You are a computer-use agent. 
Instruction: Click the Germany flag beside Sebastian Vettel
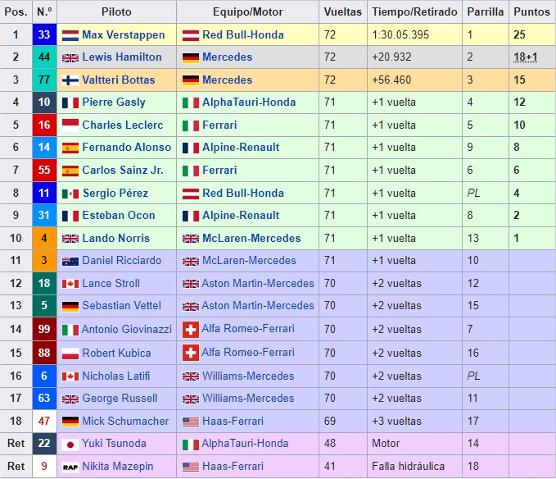pyautogui.click(x=70, y=307)
